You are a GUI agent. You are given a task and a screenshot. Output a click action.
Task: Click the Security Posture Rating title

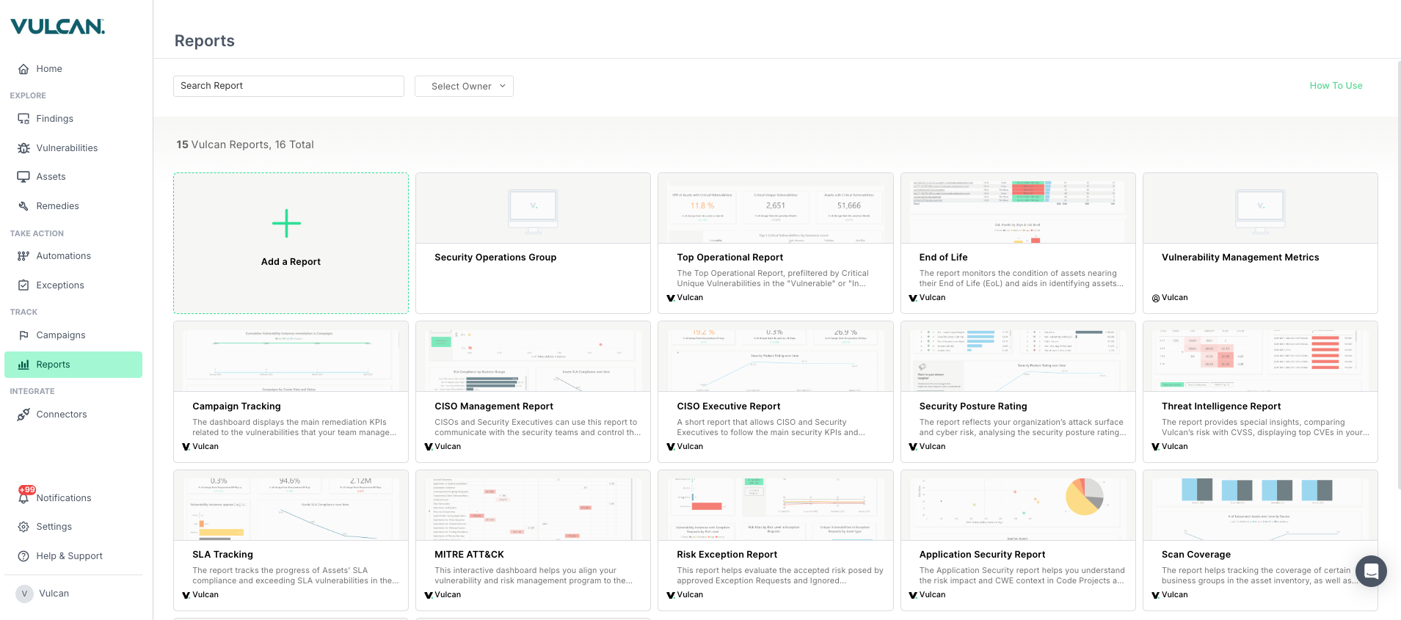click(973, 406)
